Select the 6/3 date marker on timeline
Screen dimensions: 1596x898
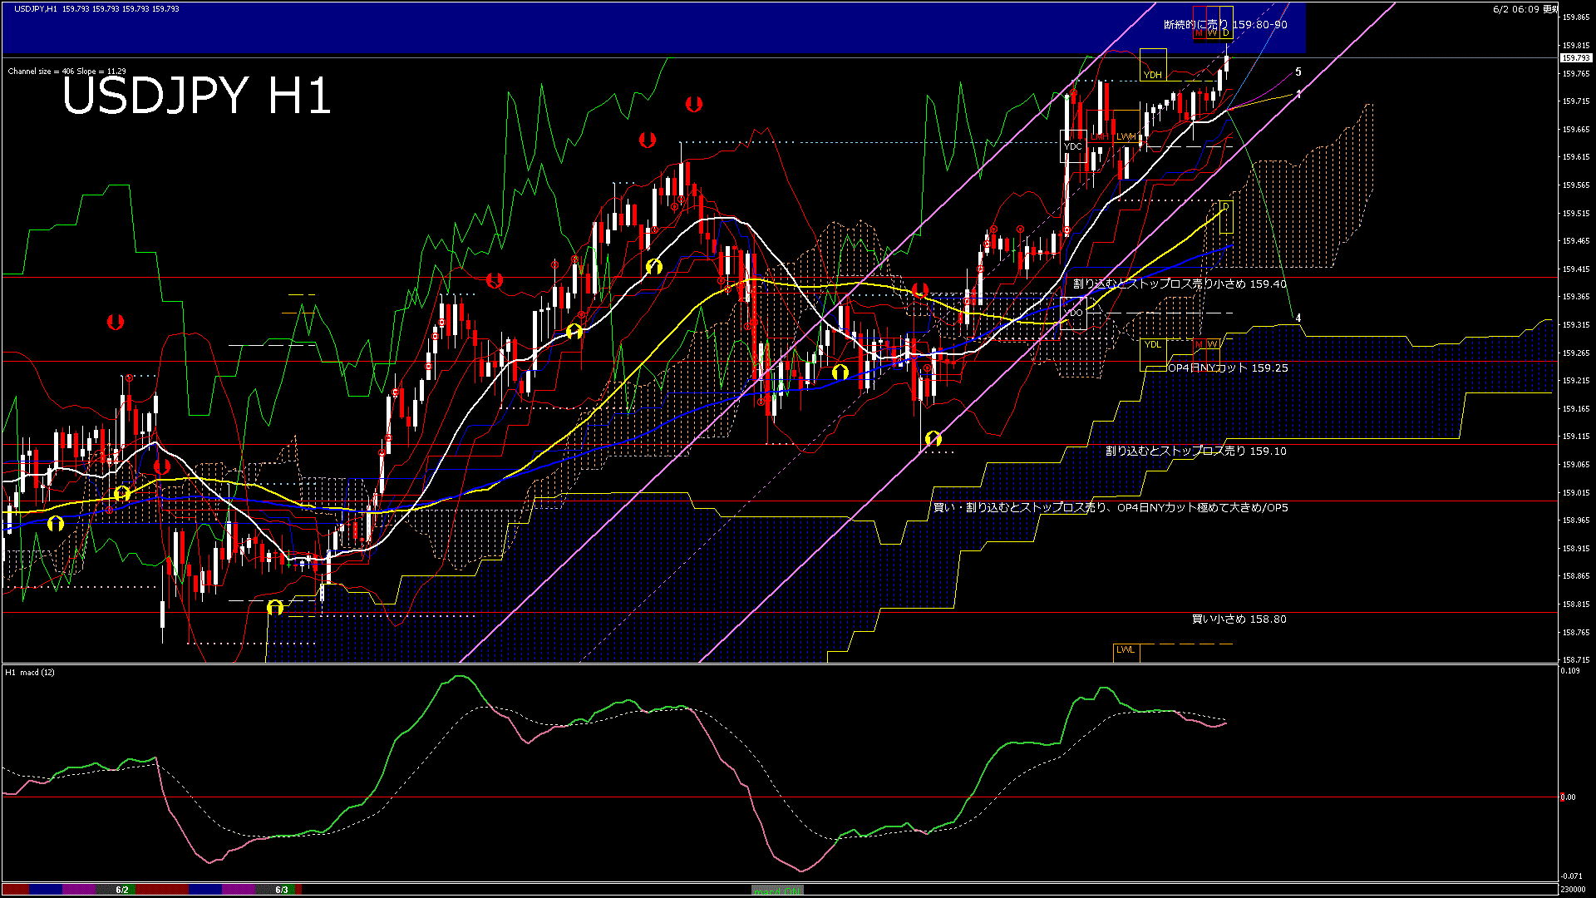click(282, 890)
